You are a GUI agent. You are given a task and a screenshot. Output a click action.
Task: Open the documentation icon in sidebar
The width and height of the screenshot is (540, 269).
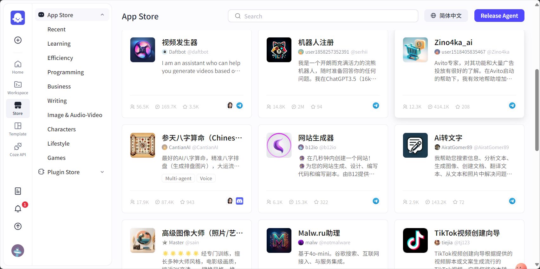(18, 191)
